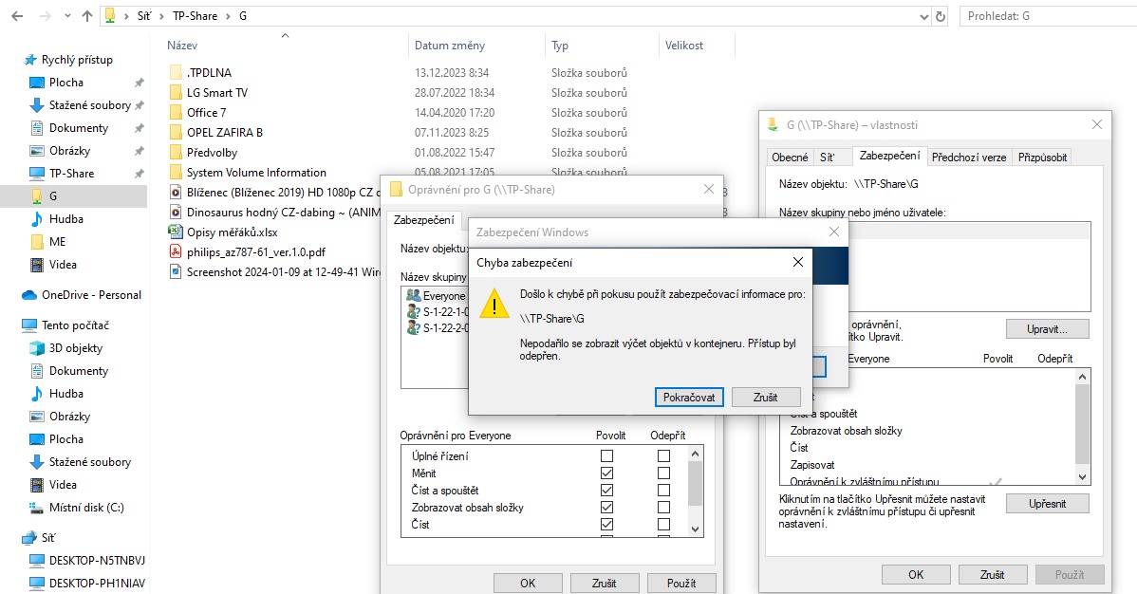
Task: Open OneDrive - Personal in sidebar
Action: coord(90,295)
